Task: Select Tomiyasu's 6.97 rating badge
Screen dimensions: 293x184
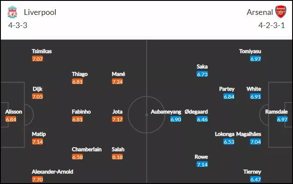Action: [256, 59]
